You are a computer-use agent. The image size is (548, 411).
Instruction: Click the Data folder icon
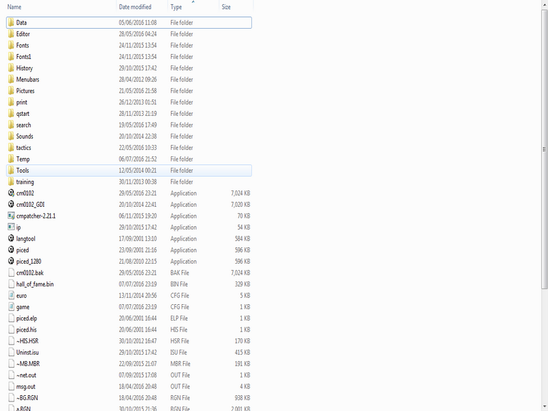pos(11,23)
